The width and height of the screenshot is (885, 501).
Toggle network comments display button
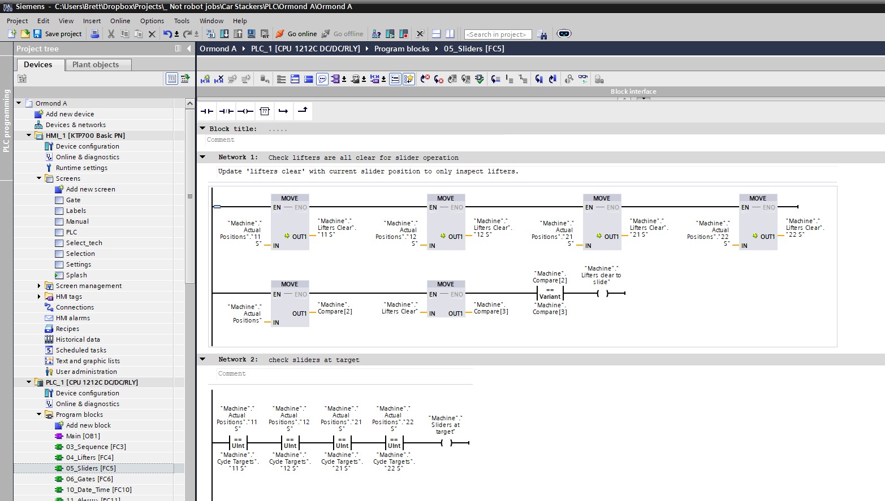click(395, 79)
